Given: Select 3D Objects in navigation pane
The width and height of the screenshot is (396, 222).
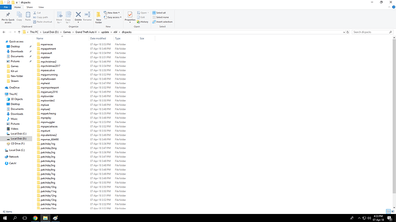Looking at the screenshot, I should [x=17, y=99].
